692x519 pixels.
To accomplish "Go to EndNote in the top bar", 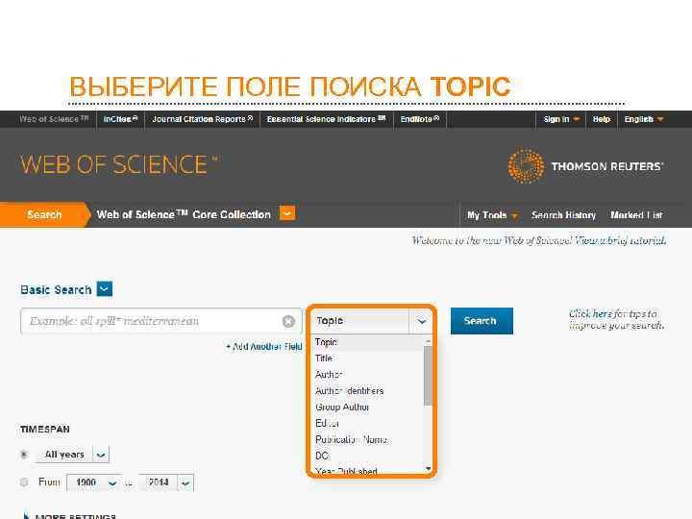I will pyautogui.click(x=420, y=119).
